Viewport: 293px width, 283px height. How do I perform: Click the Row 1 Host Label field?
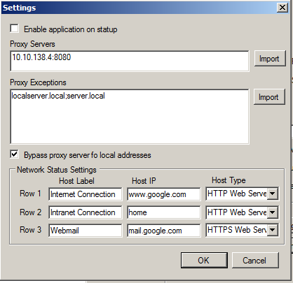pos(86,194)
